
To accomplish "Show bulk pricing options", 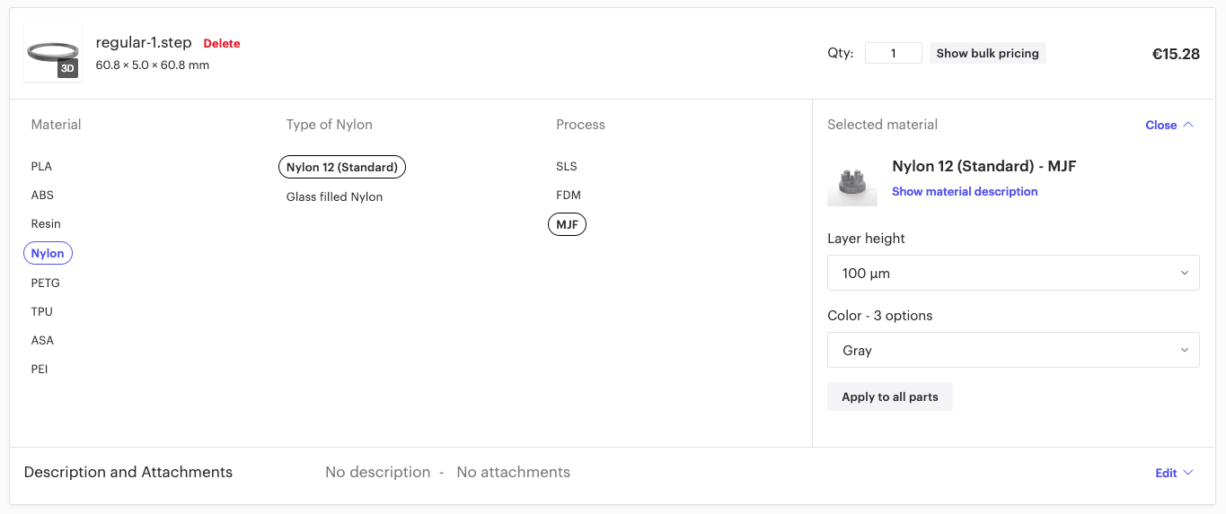I will (987, 54).
